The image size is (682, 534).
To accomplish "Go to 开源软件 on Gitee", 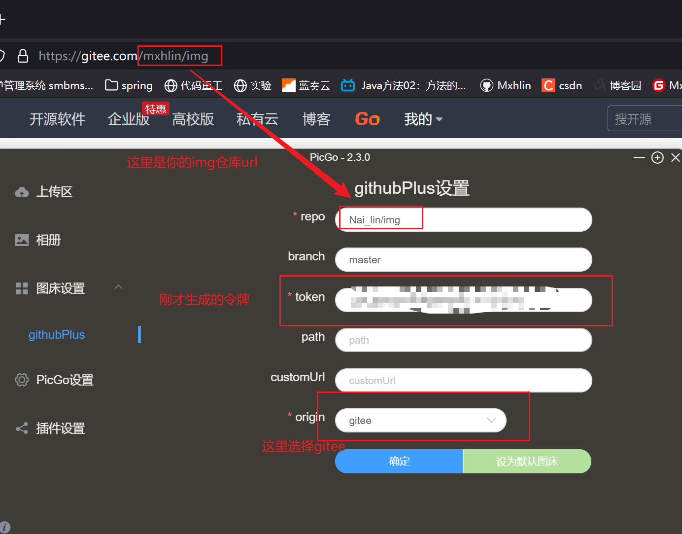I will point(58,119).
